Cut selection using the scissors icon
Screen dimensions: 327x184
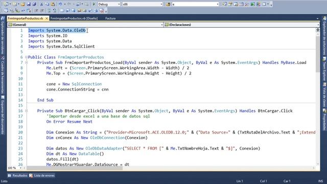[x=41, y=4]
